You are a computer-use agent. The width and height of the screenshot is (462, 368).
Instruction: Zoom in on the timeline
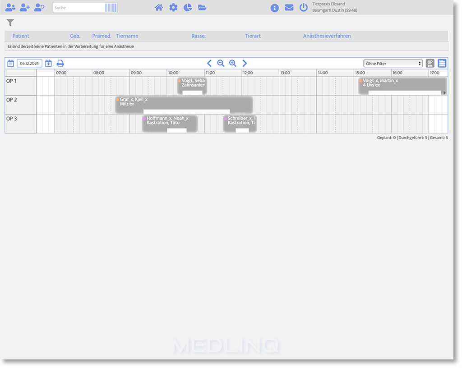[233, 64]
